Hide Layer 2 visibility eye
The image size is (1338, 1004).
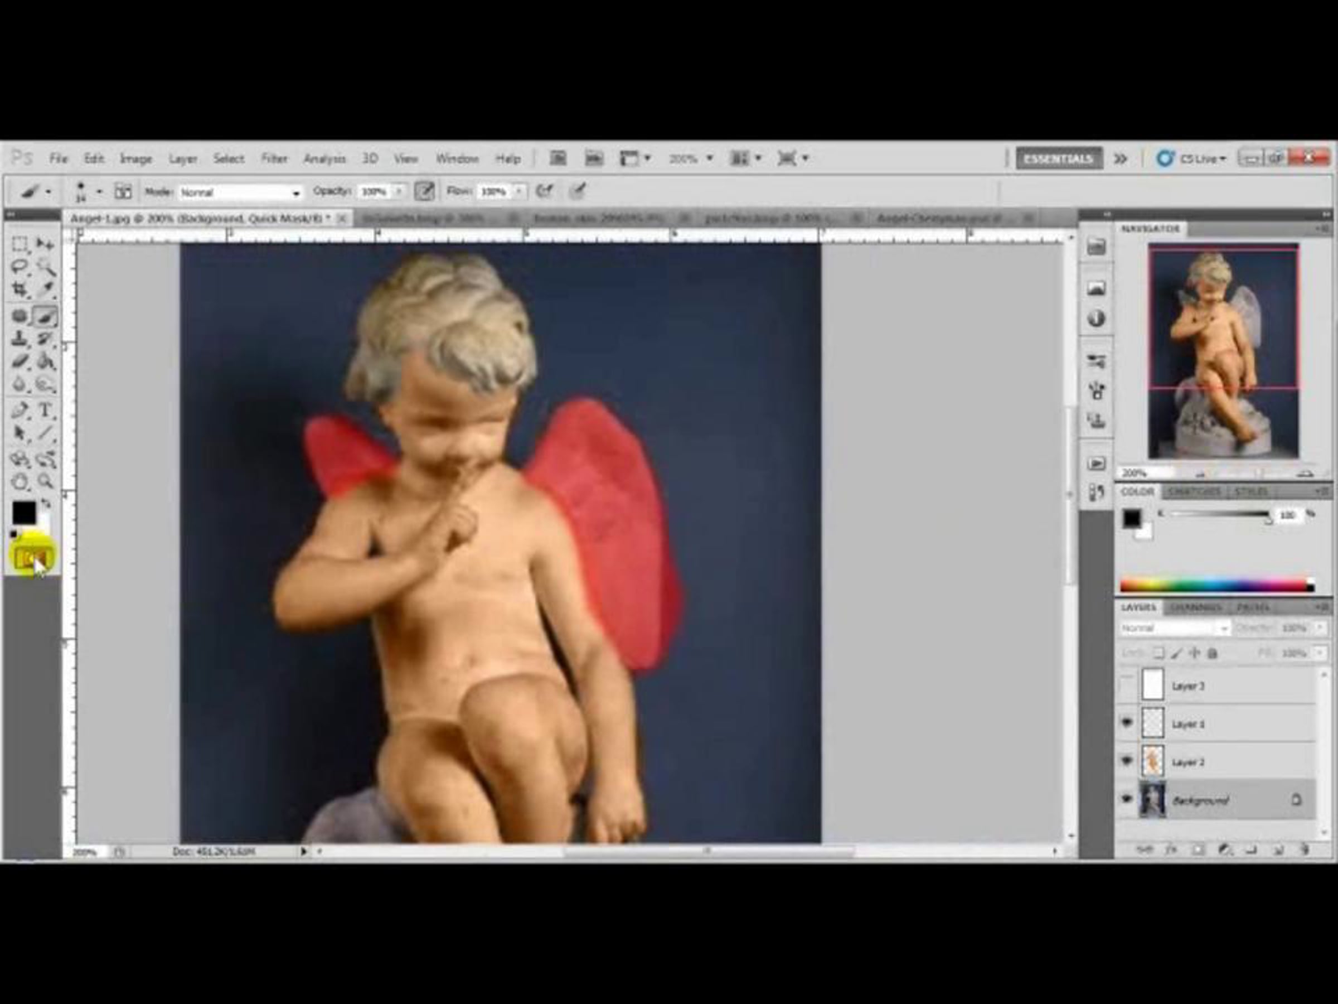[1126, 761]
